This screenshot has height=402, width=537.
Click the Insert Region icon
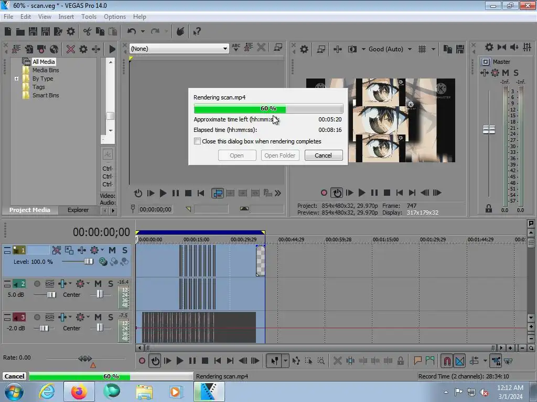tap(430, 361)
